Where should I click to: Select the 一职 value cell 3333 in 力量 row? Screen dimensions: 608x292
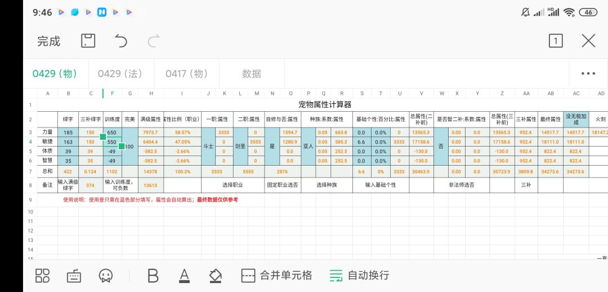tap(223, 133)
